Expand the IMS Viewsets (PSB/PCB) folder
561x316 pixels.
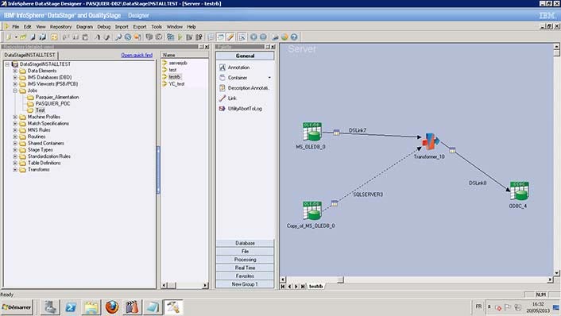tap(15, 84)
